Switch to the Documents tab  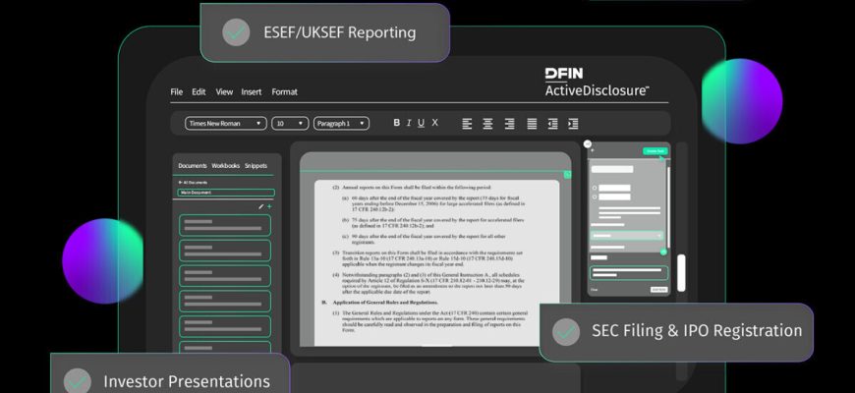193,166
